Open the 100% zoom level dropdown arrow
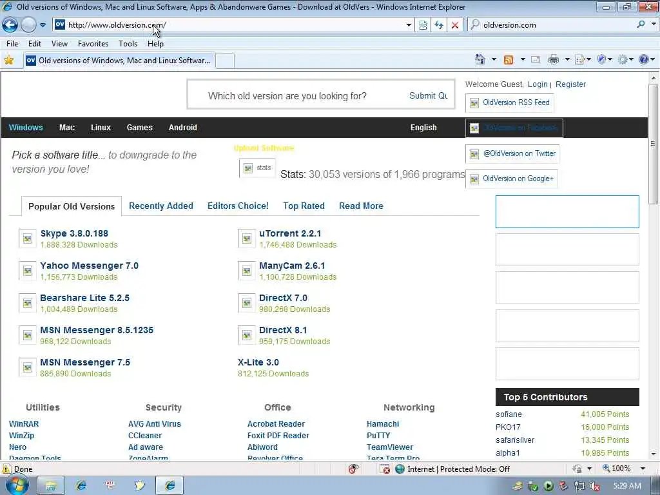 point(643,469)
